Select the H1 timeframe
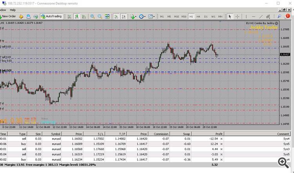Image resolution: width=294 pixels, height=173 pixels. (191, 17)
